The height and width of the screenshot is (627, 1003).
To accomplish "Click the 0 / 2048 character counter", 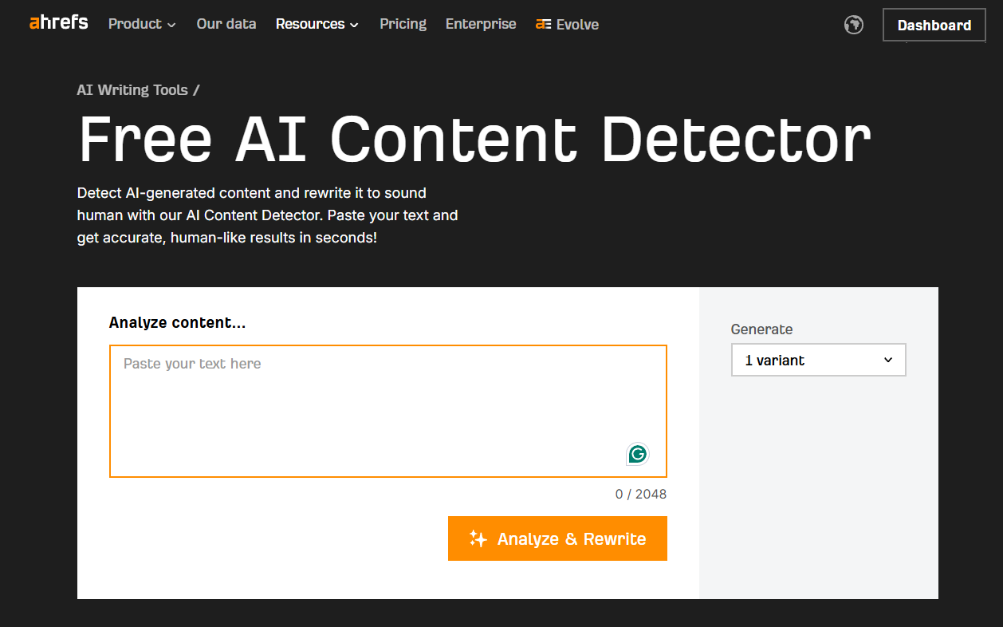I will [x=641, y=494].
